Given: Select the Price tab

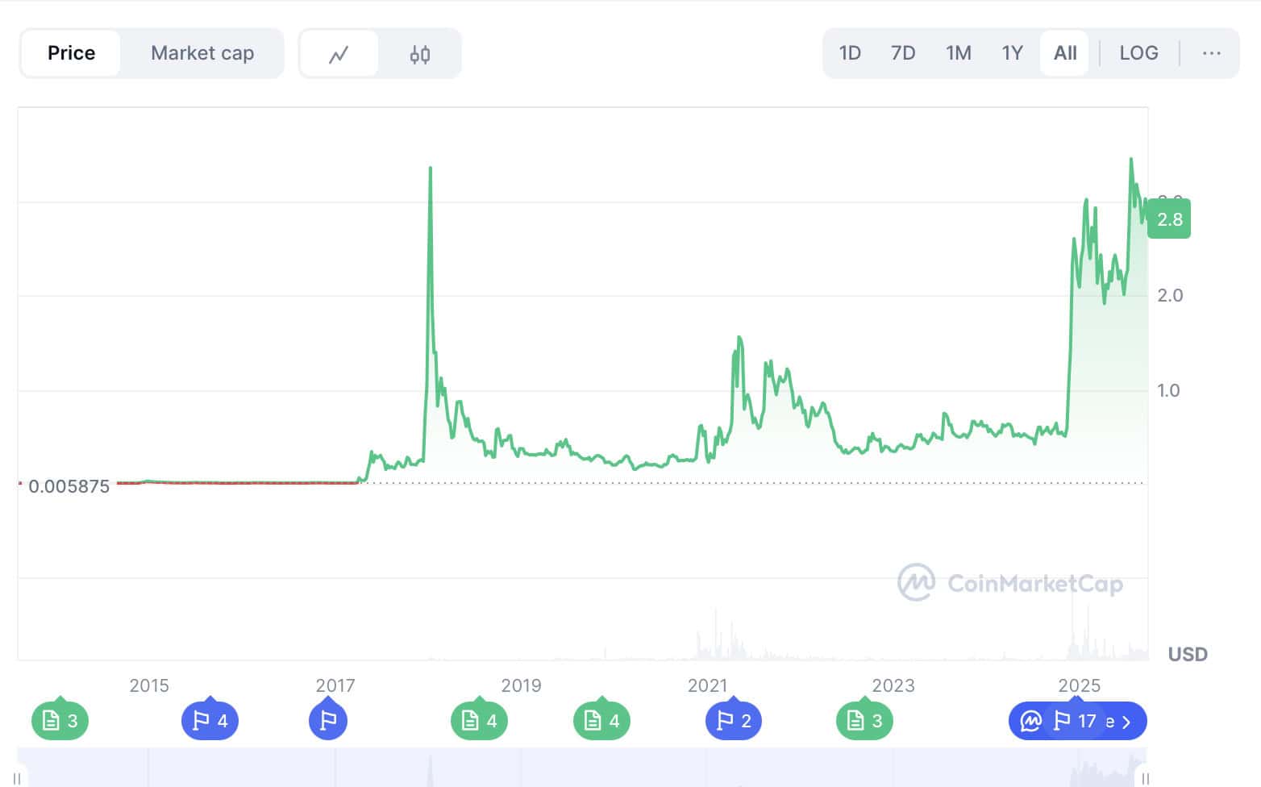Looking at the screenshot, I should tap(71, 53).
